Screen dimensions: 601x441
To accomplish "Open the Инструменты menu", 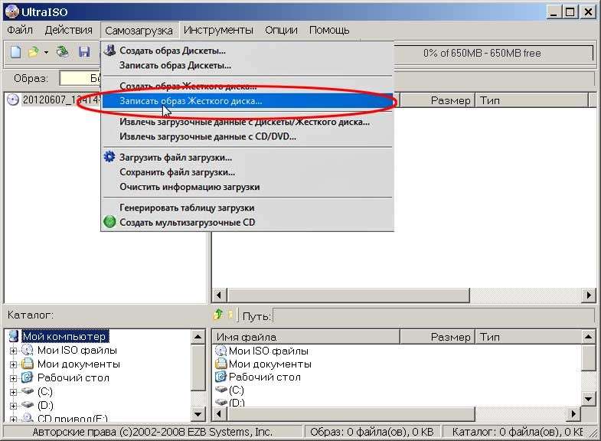I will click(x=218, y=30).
